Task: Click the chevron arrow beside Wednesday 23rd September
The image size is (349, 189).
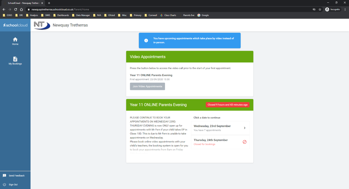Action: pos(245,128)
